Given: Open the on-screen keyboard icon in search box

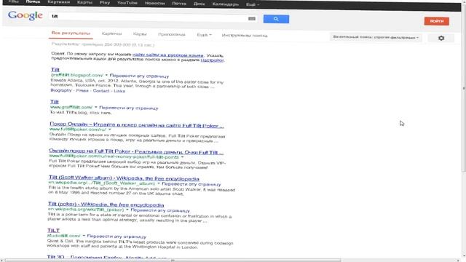Looking at the screenshot, I should click(252, 18).
